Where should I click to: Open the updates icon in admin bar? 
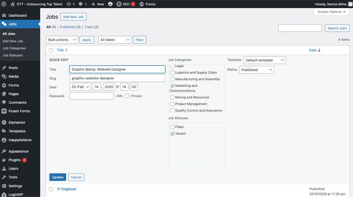pyautogui.click(x=69, y=4)
